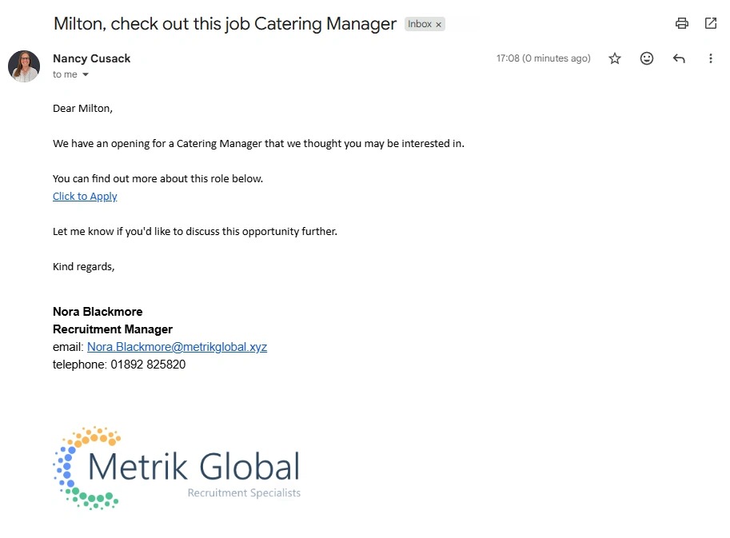
Task: Open email in a new window
Action: 710,23
